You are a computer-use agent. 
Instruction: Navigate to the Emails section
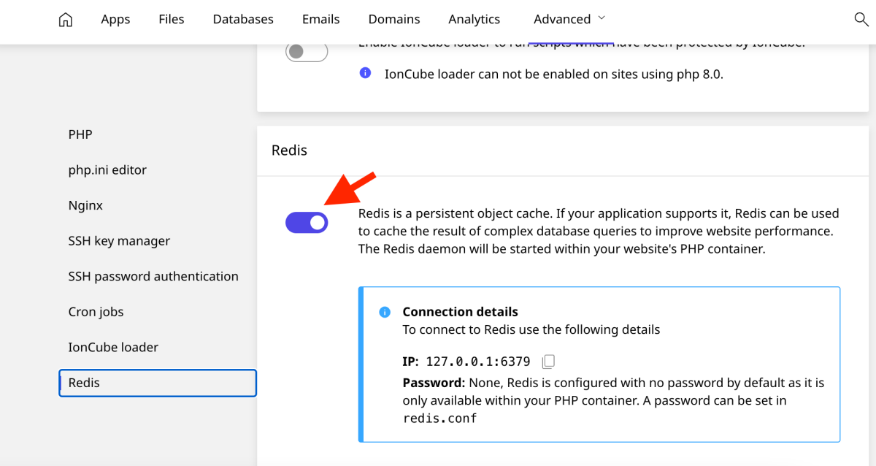pos(320,19)
